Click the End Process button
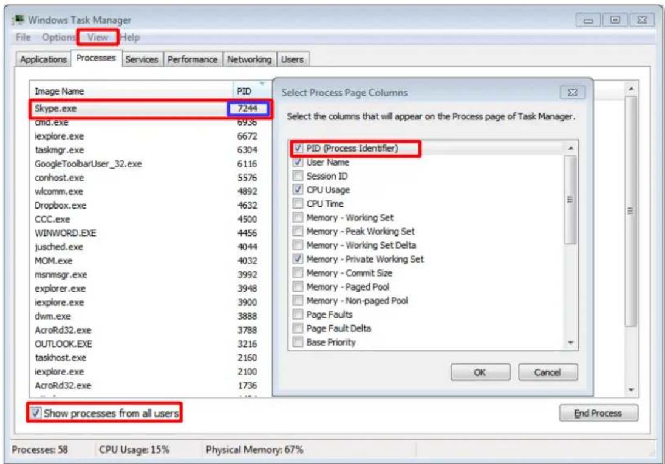 [x=598, y=413]
